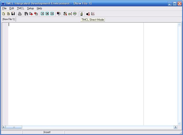This screenshot has height=135, width=183.
Task: Click the pointing hand toolbar icon
Action: tap(70, 14)
